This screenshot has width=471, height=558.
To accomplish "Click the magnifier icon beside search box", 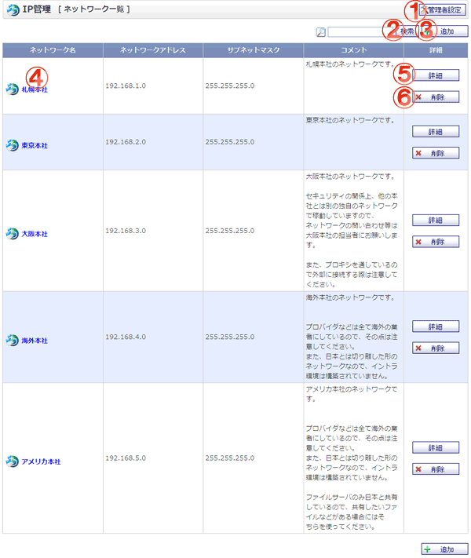I will click(321, 32).
